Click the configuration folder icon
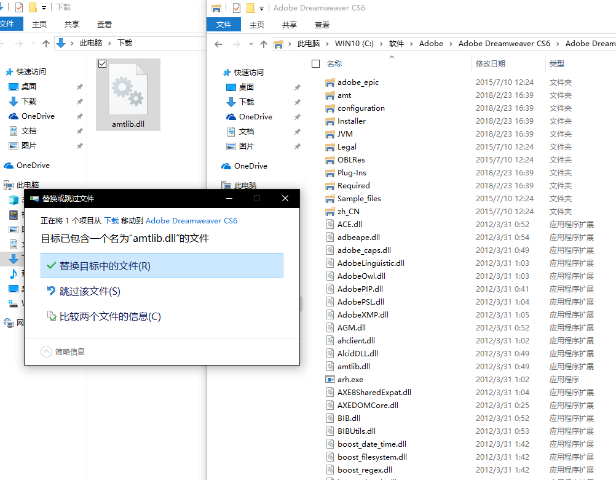The image size is (616, 480). coord(330,108)
